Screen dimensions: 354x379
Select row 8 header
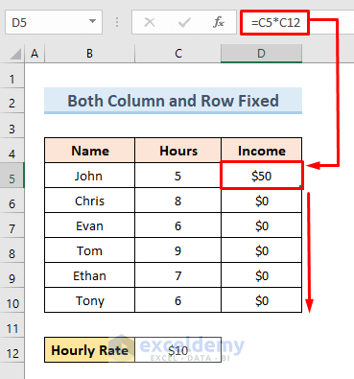[x=12, y=250]
